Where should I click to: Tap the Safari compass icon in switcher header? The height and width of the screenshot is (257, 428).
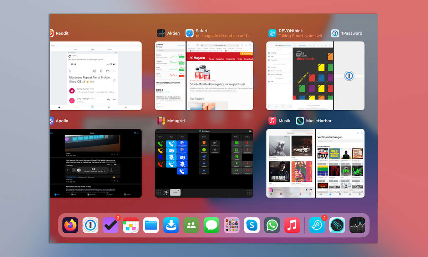[189, 33]
